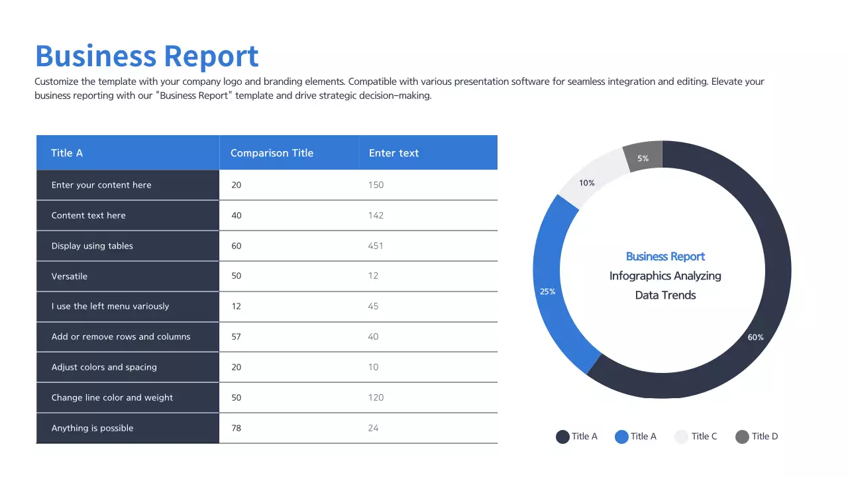The image size is (848, 477).
Task: Select the 25% blue donut segment
Action: [x=547, y=291]
